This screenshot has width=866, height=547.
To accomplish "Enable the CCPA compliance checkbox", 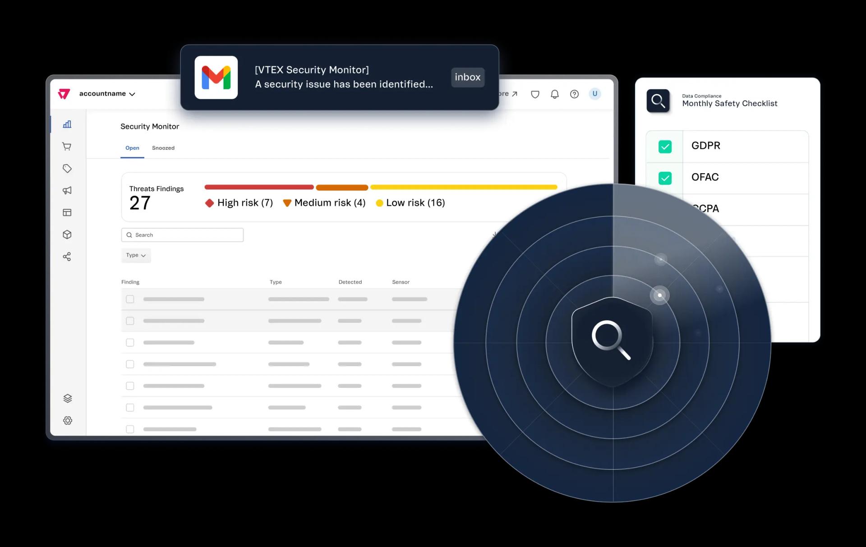I will [x=665, y=208].
